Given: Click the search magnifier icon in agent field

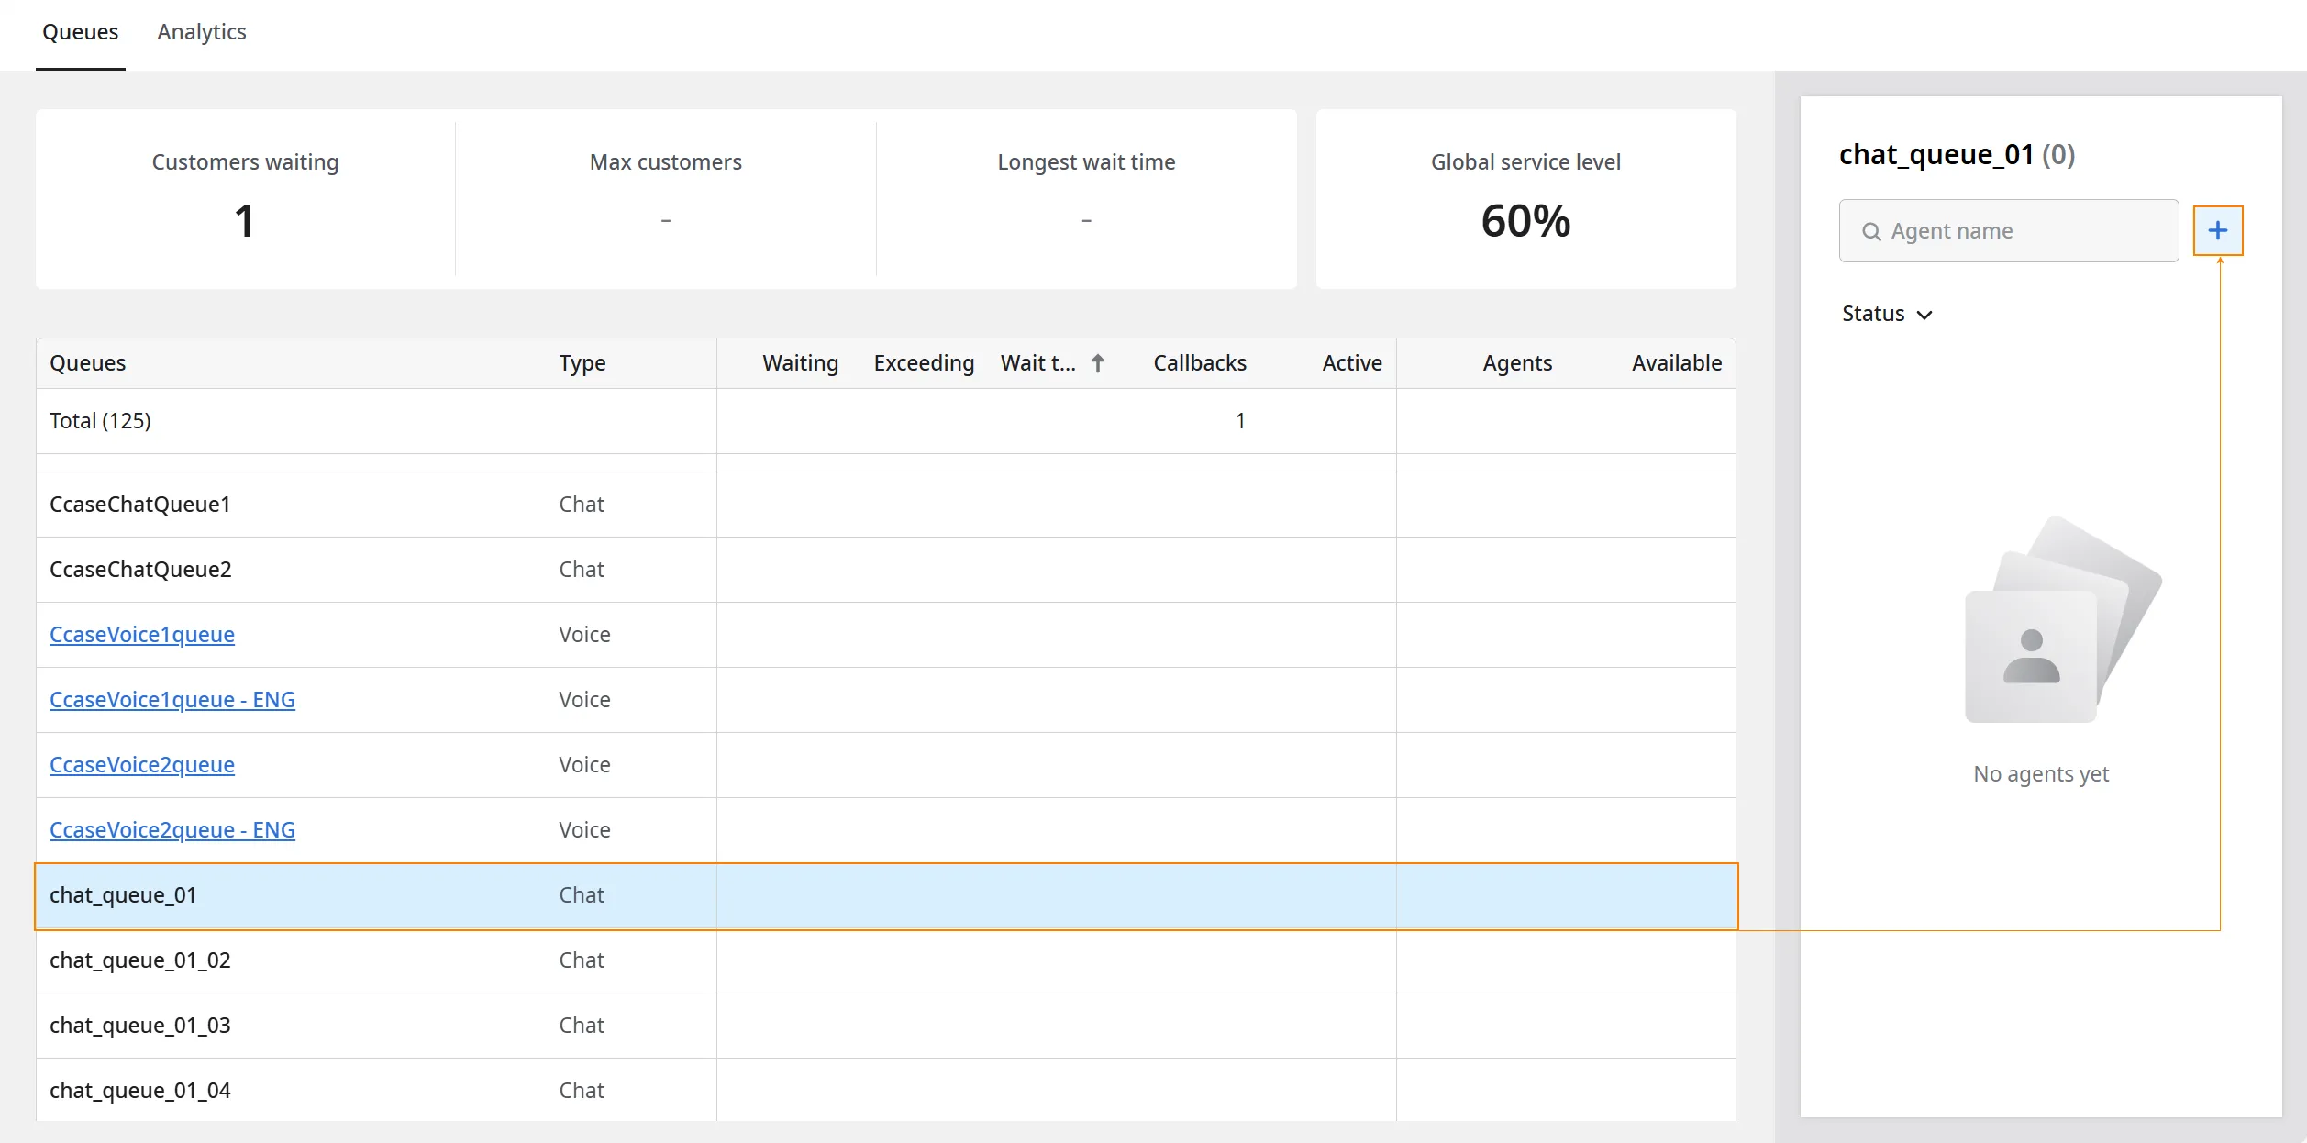Looking at the screenshot, I should click(1871, 231).
